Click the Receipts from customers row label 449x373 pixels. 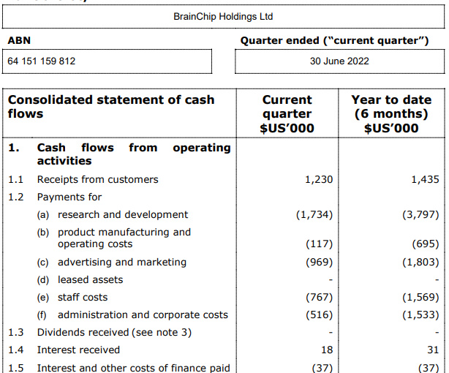coord(97,179)
